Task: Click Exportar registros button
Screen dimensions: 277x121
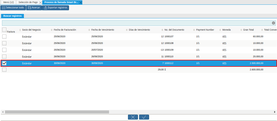Action: click(55, 8)
